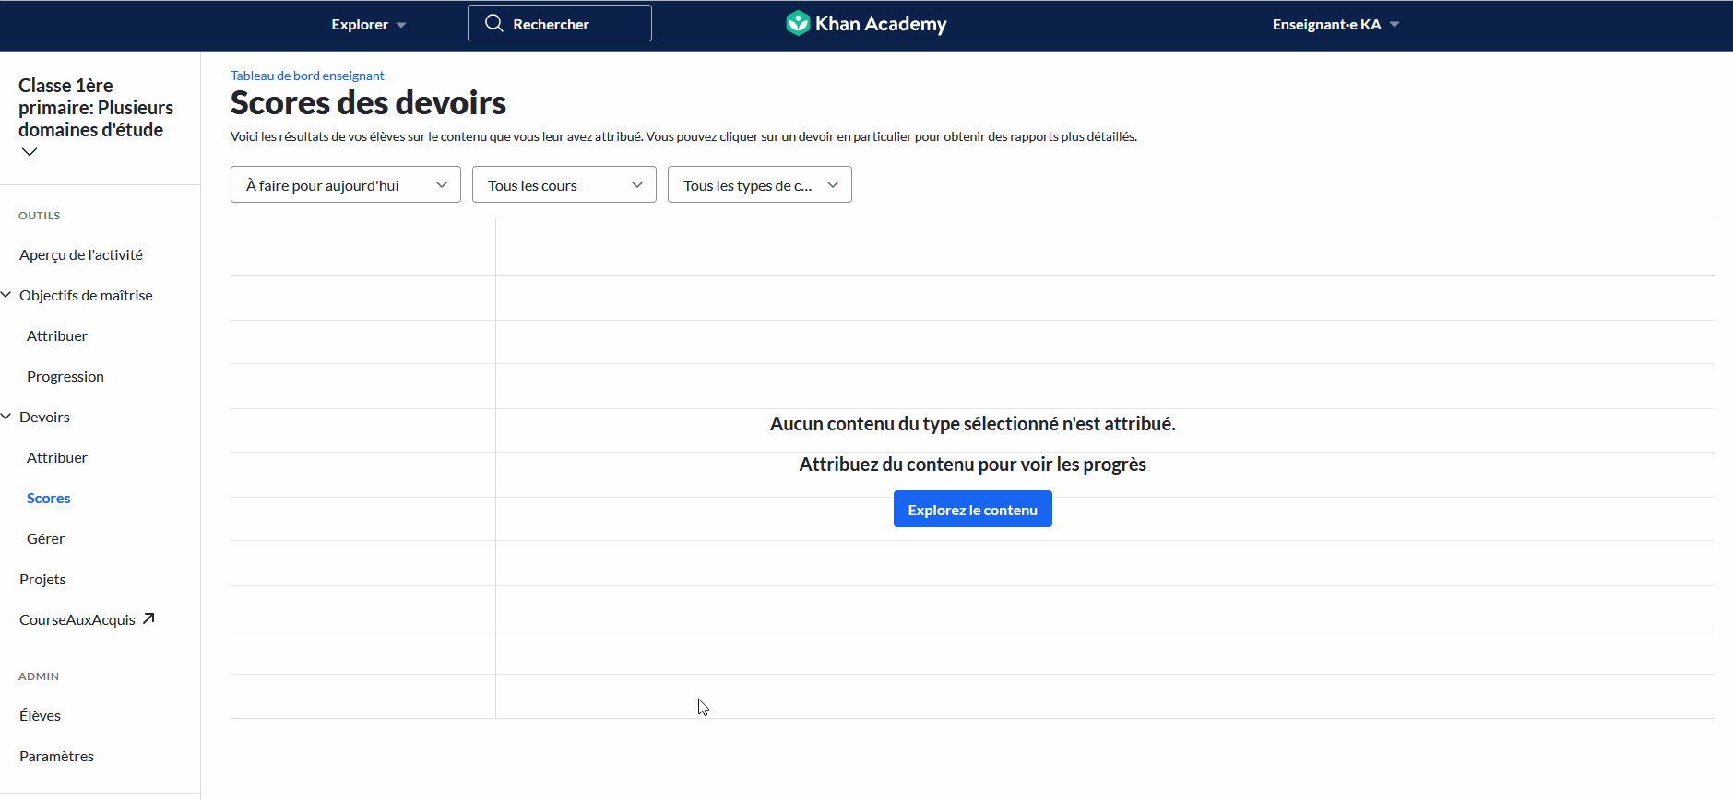This screenshot has height=800, width=1733.
Task: Open the Explorer menu
Action: 369,24
